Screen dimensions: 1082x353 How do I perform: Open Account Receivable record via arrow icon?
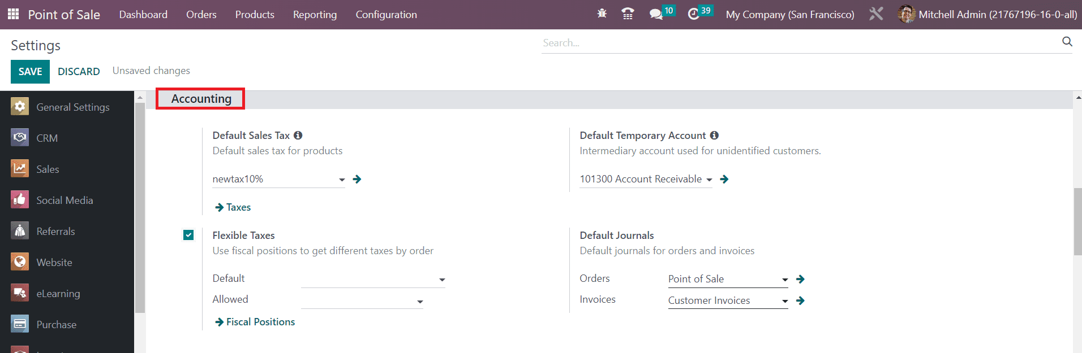coord(724,179)
